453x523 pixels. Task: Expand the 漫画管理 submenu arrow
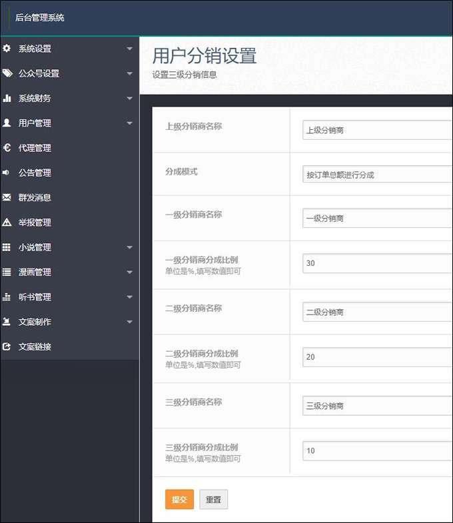point(129,272)
